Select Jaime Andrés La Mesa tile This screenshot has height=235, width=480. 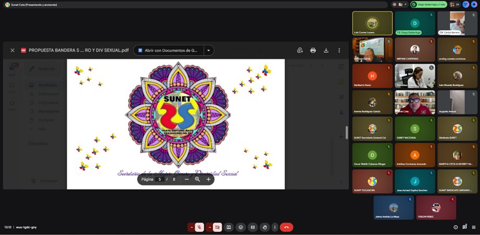[393, 208]
